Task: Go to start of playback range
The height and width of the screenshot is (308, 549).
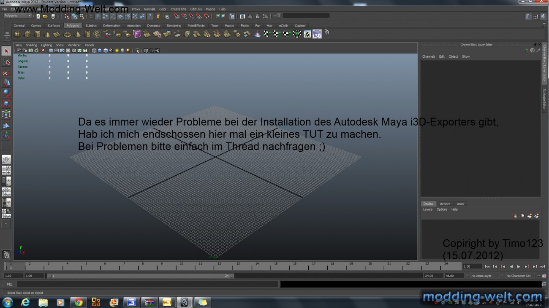Action: pos(487,267)
